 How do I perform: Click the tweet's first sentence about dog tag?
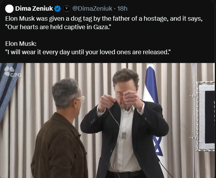pos(104,18)
